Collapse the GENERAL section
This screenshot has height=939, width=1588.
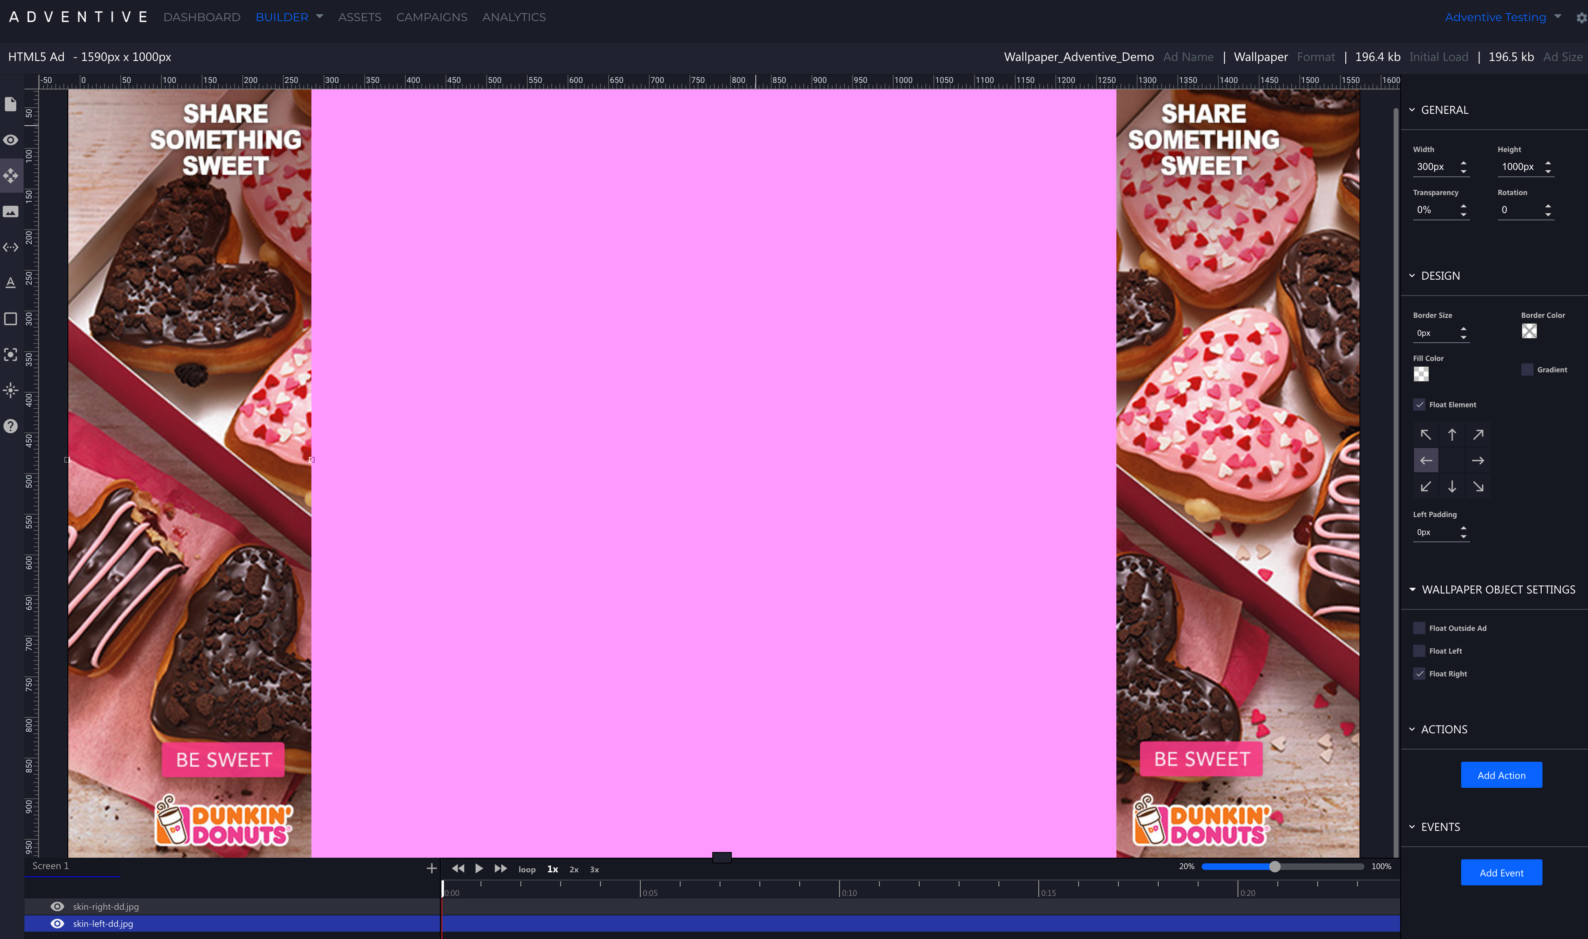click(x=1412, y=110)
